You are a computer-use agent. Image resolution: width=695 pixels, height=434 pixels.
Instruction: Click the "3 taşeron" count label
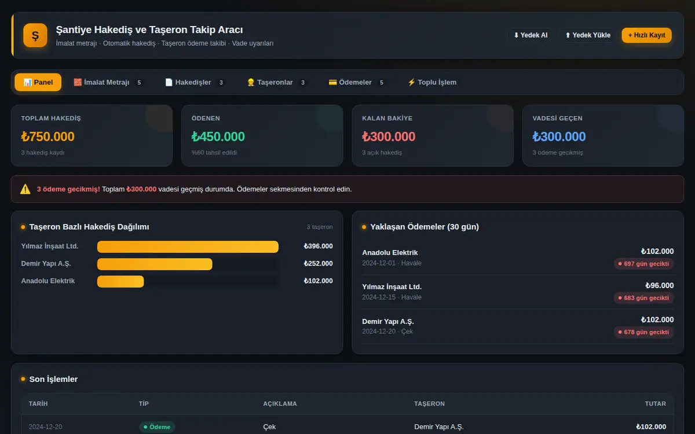[320, 227]
